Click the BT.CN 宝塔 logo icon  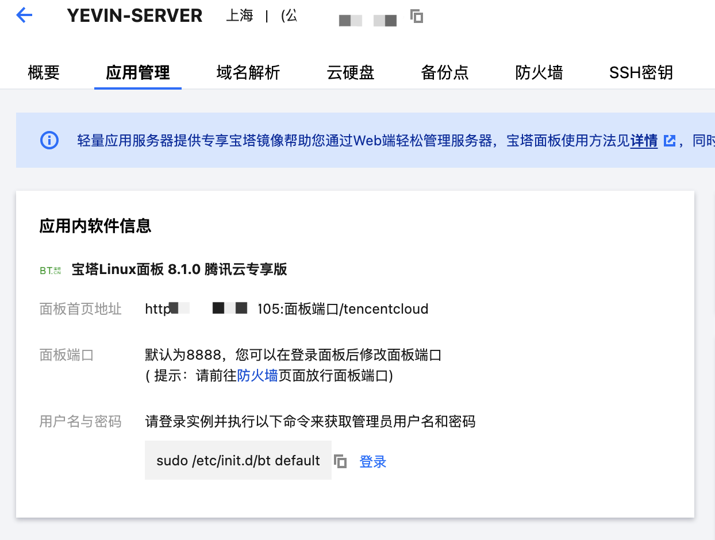click(50, 269)
